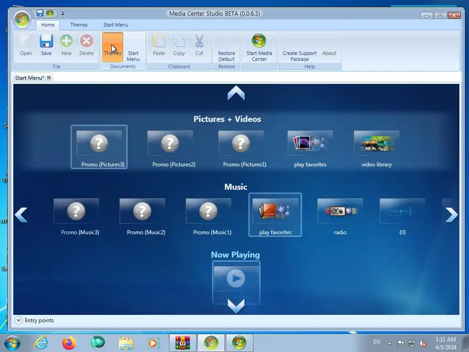Screen dimensions: 469x352
Task: Close the Start Menu* document tab
Action: pyautogui.click(x=49, y=77)
